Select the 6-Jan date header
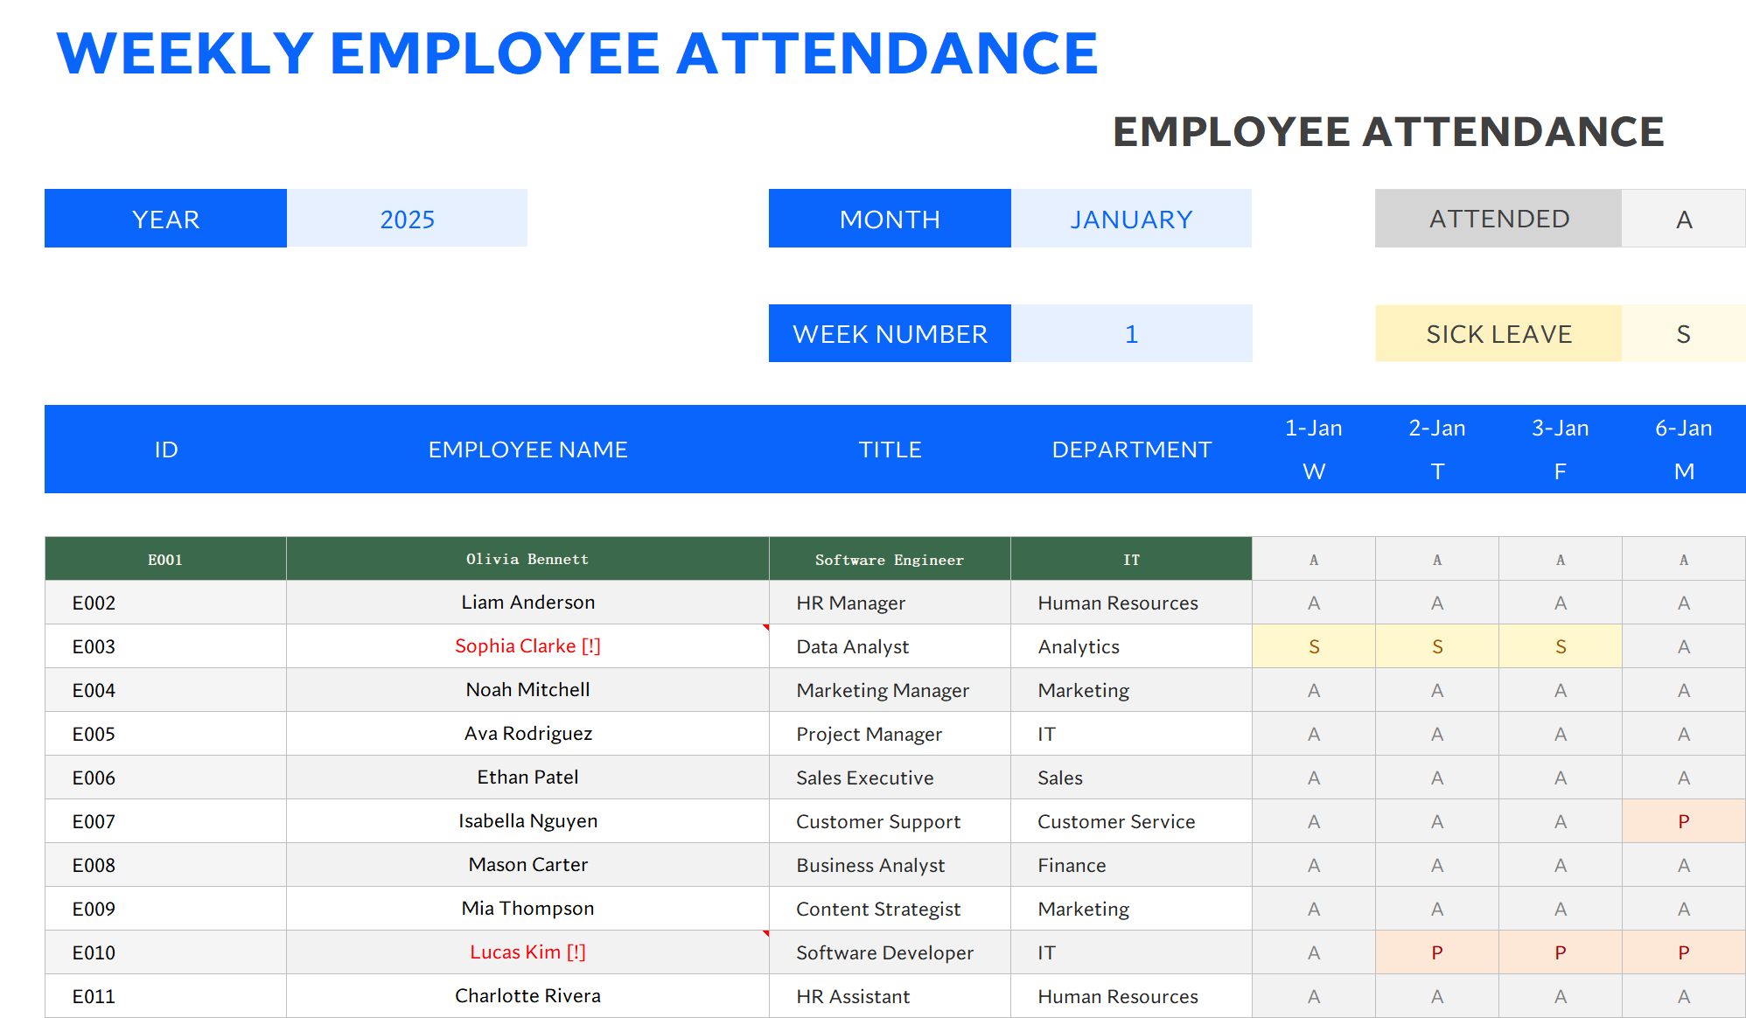 pyautogui.click(x=1684, y=429)
